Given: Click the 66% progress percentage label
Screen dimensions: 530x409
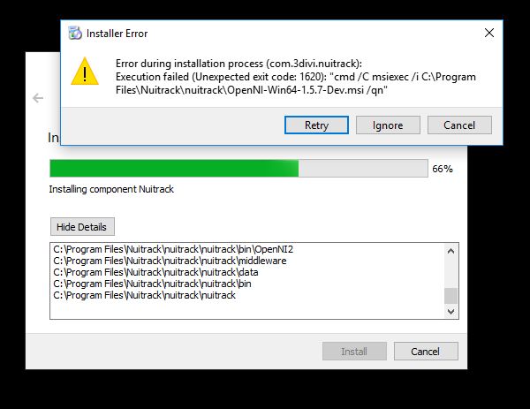Looking at the screenshot, I should (x=443, y=169).
